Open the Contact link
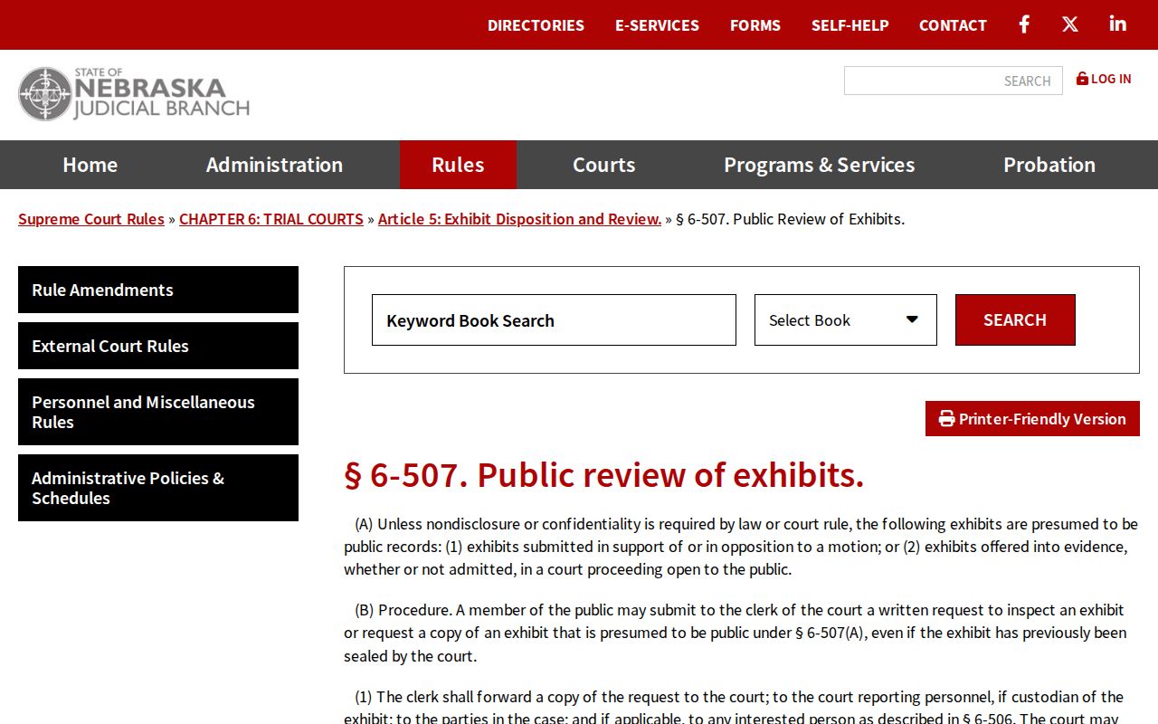 click(953, 25)
